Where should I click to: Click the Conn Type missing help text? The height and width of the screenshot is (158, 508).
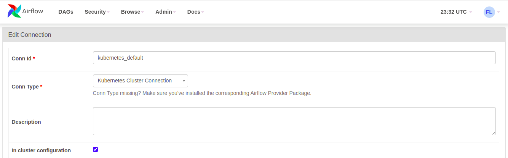(x=202, y=93)
